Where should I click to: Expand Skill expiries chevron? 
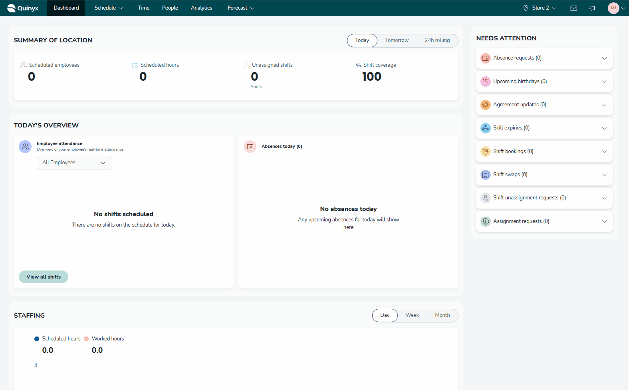(605, 128)
